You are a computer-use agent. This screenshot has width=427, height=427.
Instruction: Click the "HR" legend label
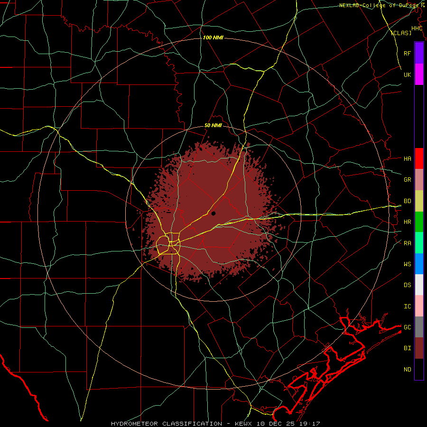point(407,222)
